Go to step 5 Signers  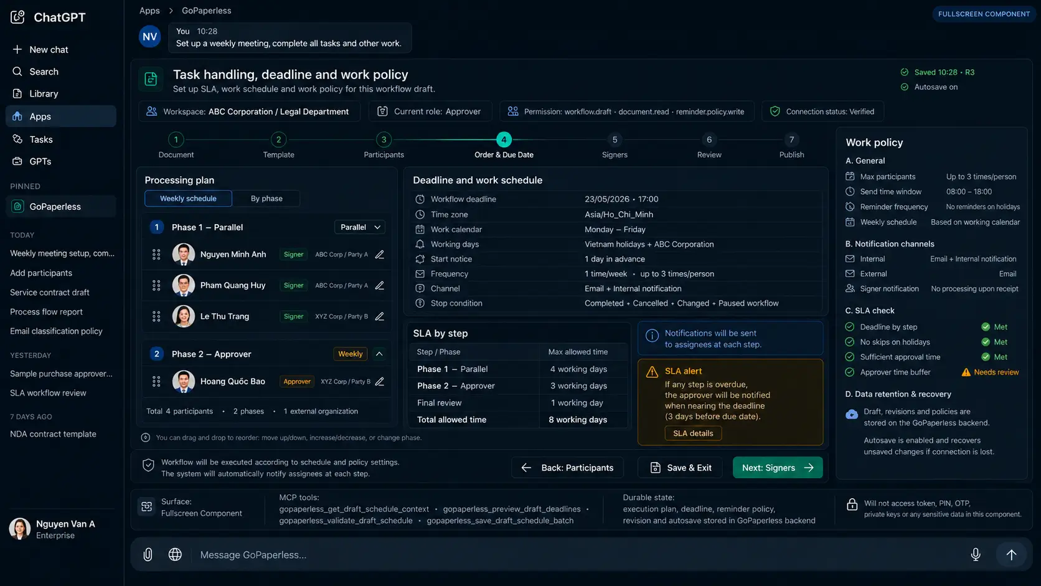[615, 146]
